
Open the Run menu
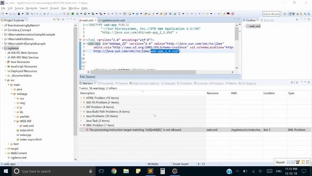64,8
